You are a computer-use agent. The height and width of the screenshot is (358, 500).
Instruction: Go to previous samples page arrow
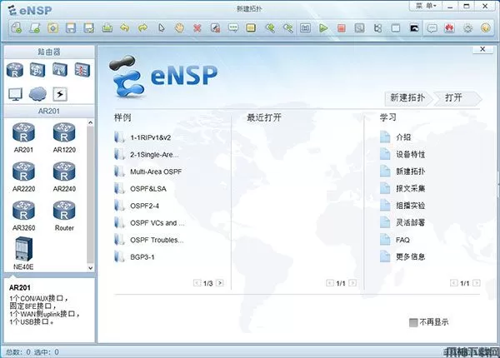197,282
